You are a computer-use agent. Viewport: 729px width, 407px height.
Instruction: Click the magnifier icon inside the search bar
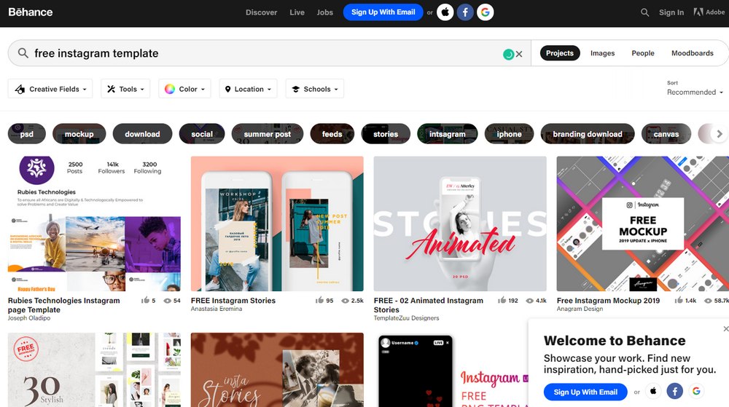(x=23, y=53)
